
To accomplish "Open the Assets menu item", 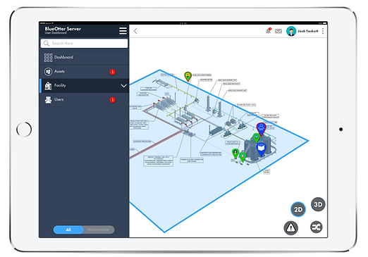I will (84, 72).
